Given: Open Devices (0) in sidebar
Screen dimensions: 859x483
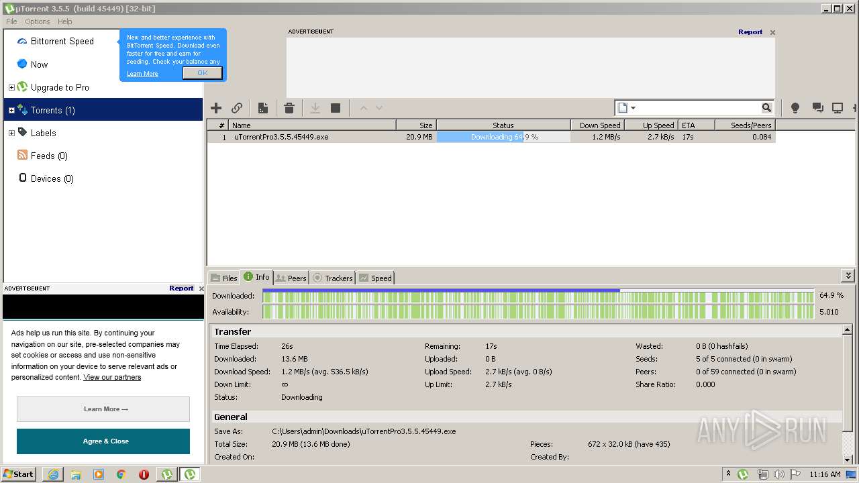Looking at the screenshot, I should click(x=52, y=178).
